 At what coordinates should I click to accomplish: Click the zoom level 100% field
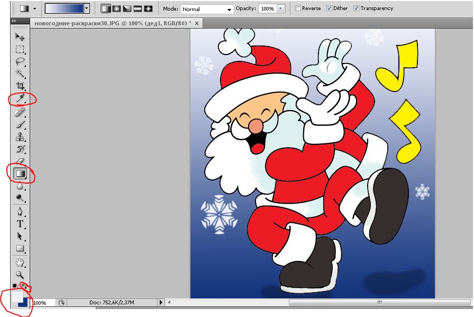[43, 303]
